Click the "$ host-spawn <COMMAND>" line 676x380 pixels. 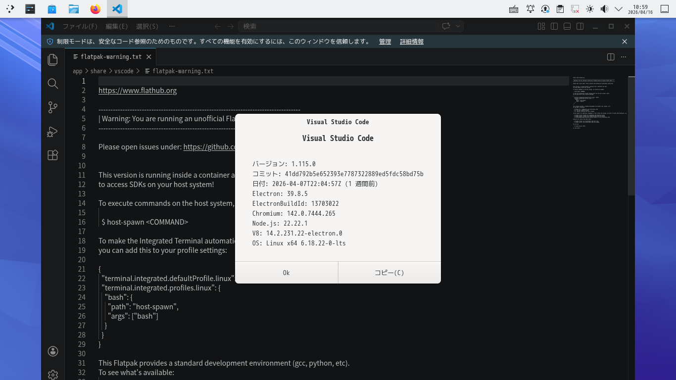[145, 222]
